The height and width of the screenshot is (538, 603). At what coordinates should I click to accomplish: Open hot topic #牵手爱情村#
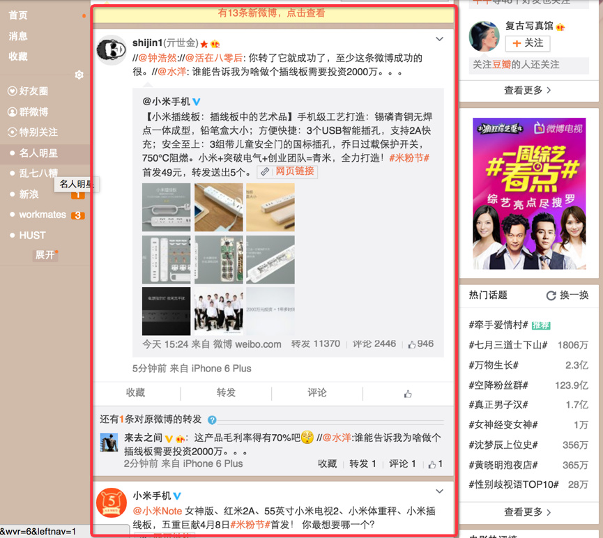point(498,325)
